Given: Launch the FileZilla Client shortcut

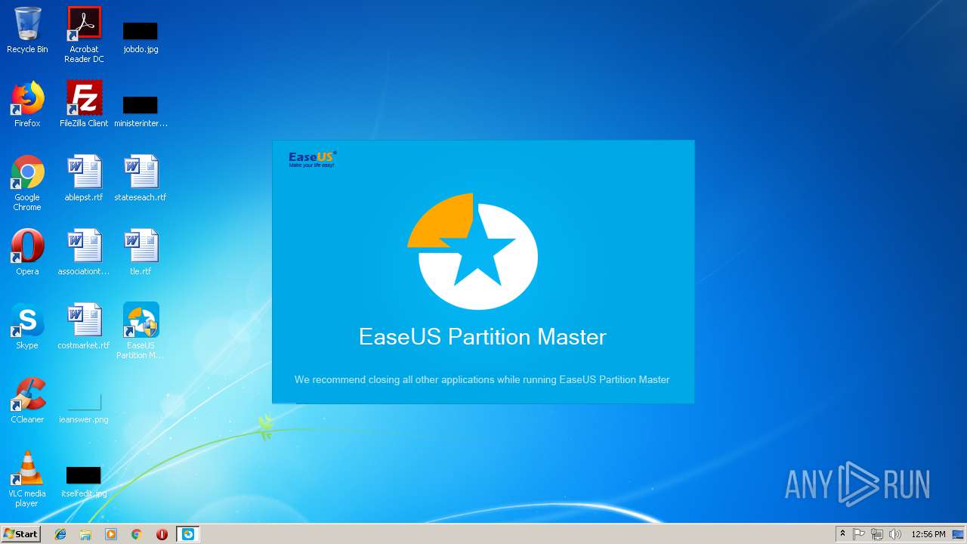Looking at the screenshot, I should pyautogui.click(x=84, y=104).
